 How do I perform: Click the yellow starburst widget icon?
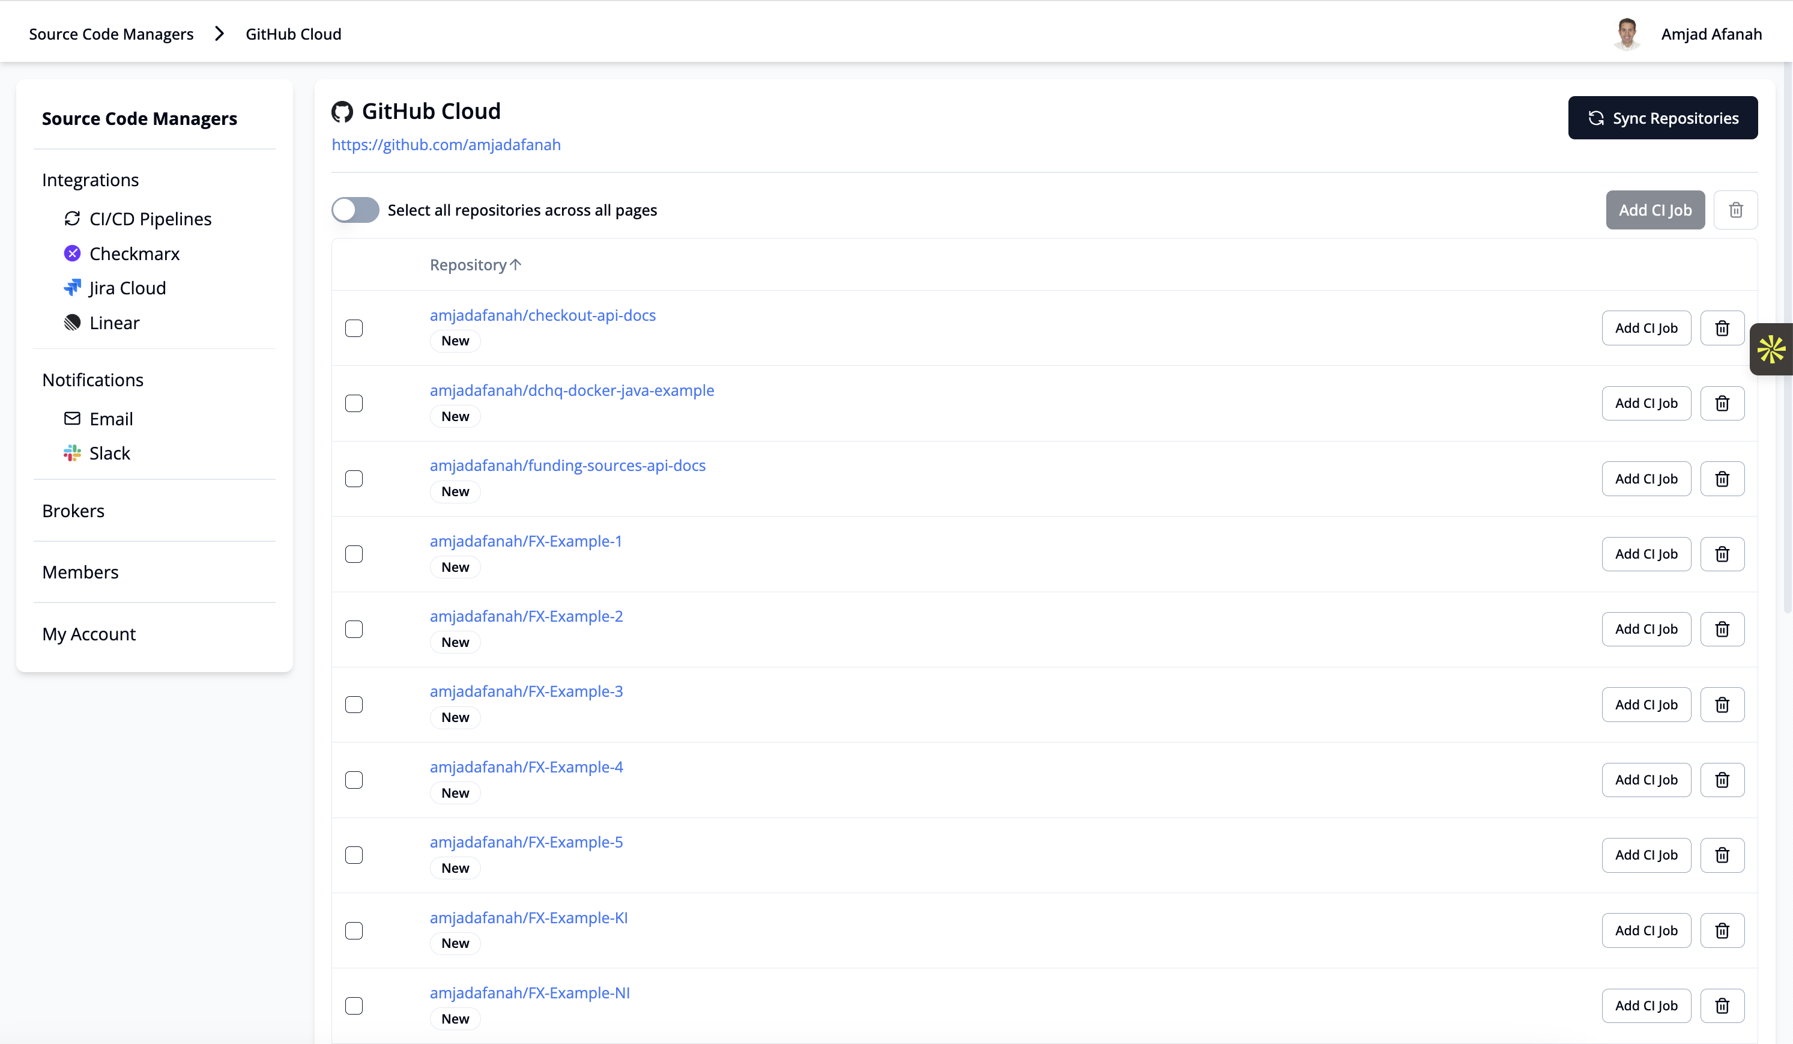pyautogui.click(x=1770, y=350)
